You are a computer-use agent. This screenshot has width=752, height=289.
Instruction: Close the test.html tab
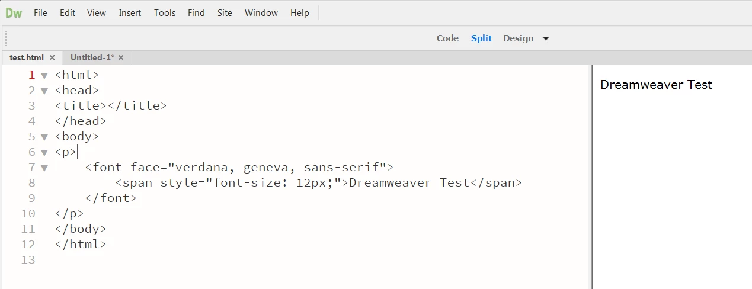click(x=52, y=57)
